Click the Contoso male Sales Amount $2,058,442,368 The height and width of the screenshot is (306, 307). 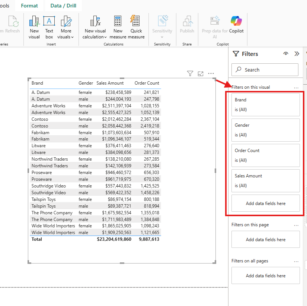coord(116,126)
